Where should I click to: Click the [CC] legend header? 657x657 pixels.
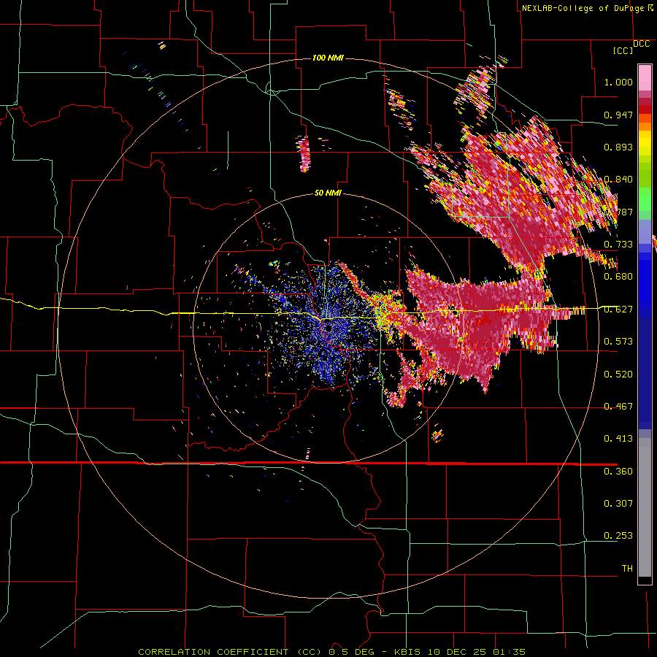[x=623, y=50]
